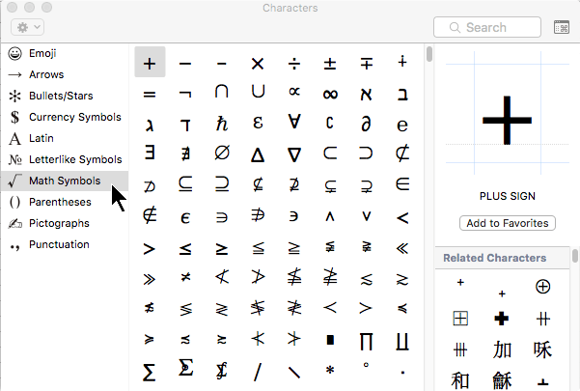Click the division sign character

click(x=293, y=63)
